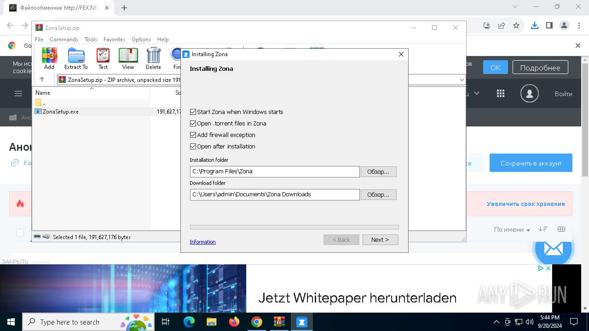Close the ad banner with X
The height and width of the screenshot is (331, 589).
[548, 268]
